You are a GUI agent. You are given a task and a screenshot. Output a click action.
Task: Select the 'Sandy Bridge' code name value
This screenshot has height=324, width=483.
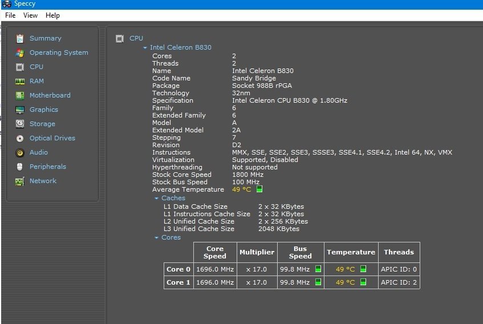254,78
